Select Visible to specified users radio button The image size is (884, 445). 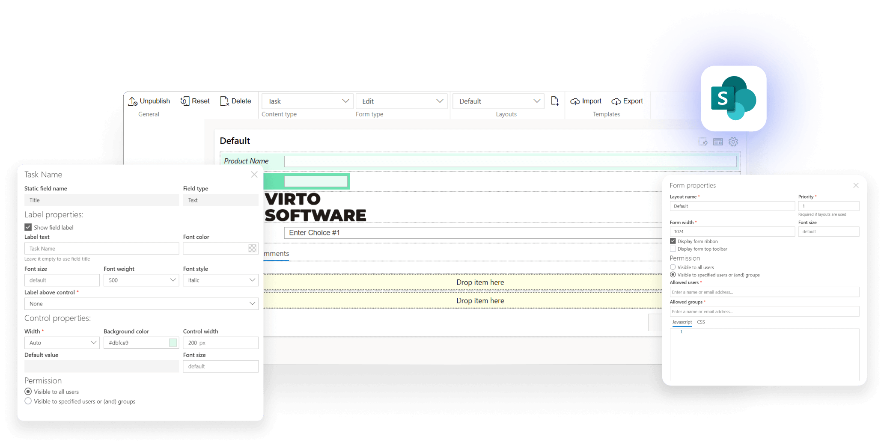pos(28,401)
